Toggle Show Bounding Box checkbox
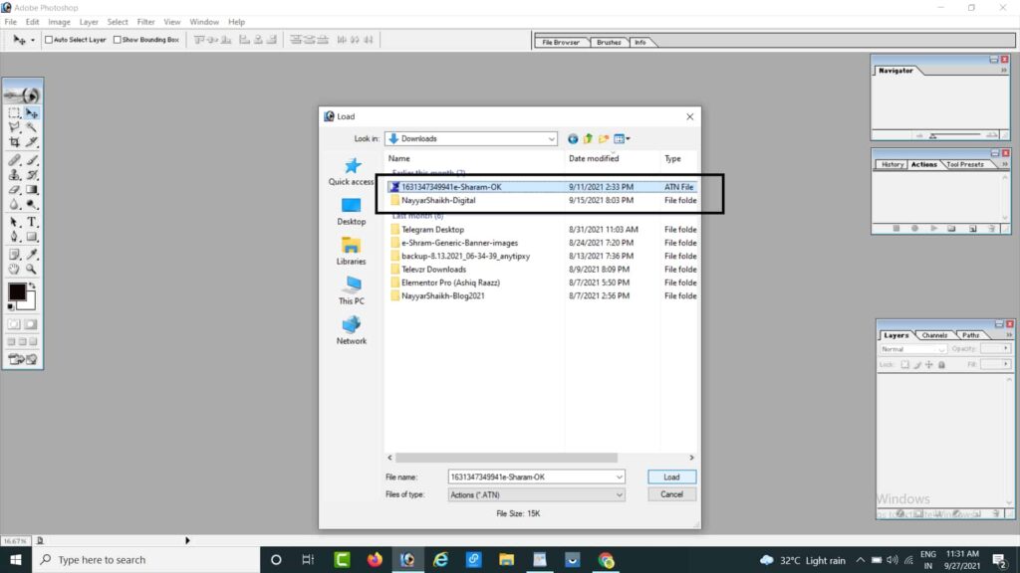Screen dimensions: 1020x573 (x=117, y=40)
